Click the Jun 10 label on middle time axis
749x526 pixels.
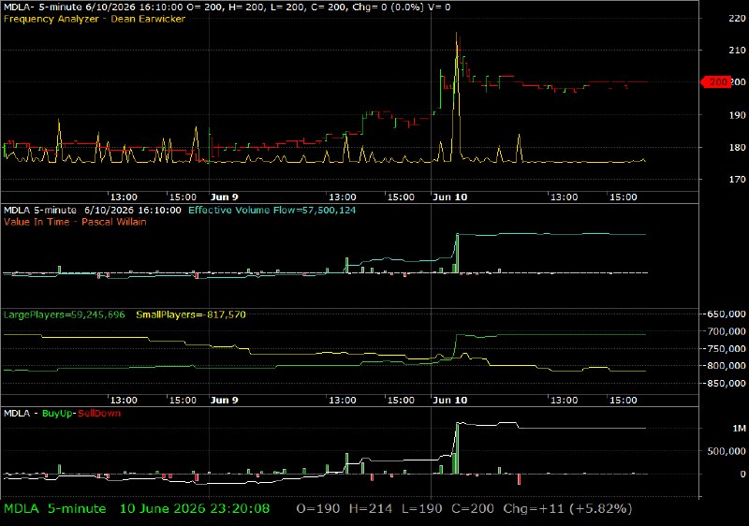[449, 400]
